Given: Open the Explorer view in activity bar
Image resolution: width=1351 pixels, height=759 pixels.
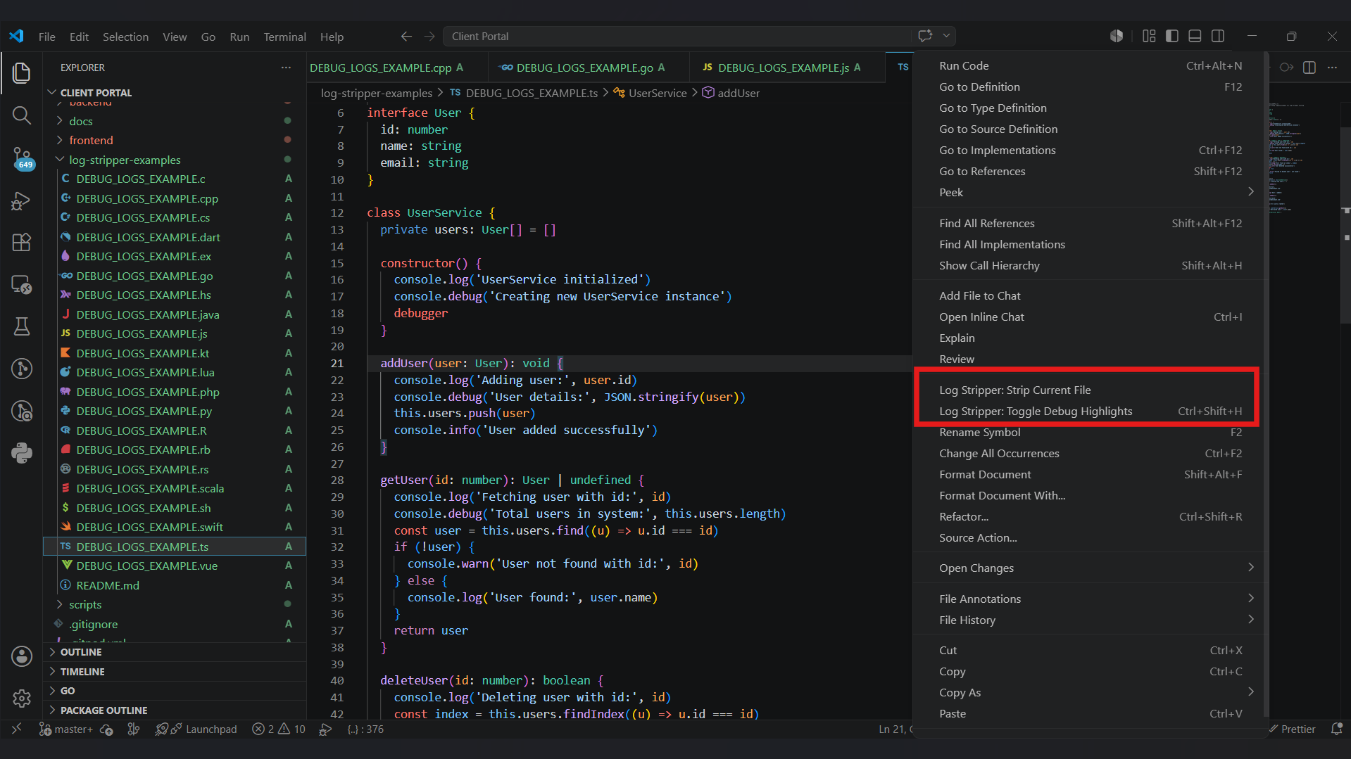Looking at the screenshot, I should pyautogui.click(x=22, y=72).
